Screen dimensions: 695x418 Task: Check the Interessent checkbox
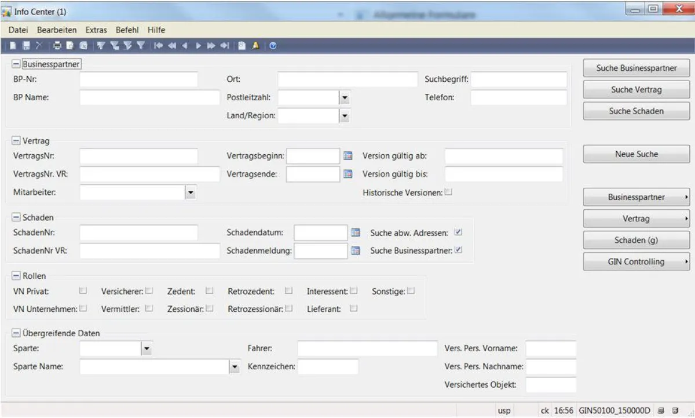pyautogui.click(x=353, y=290)
